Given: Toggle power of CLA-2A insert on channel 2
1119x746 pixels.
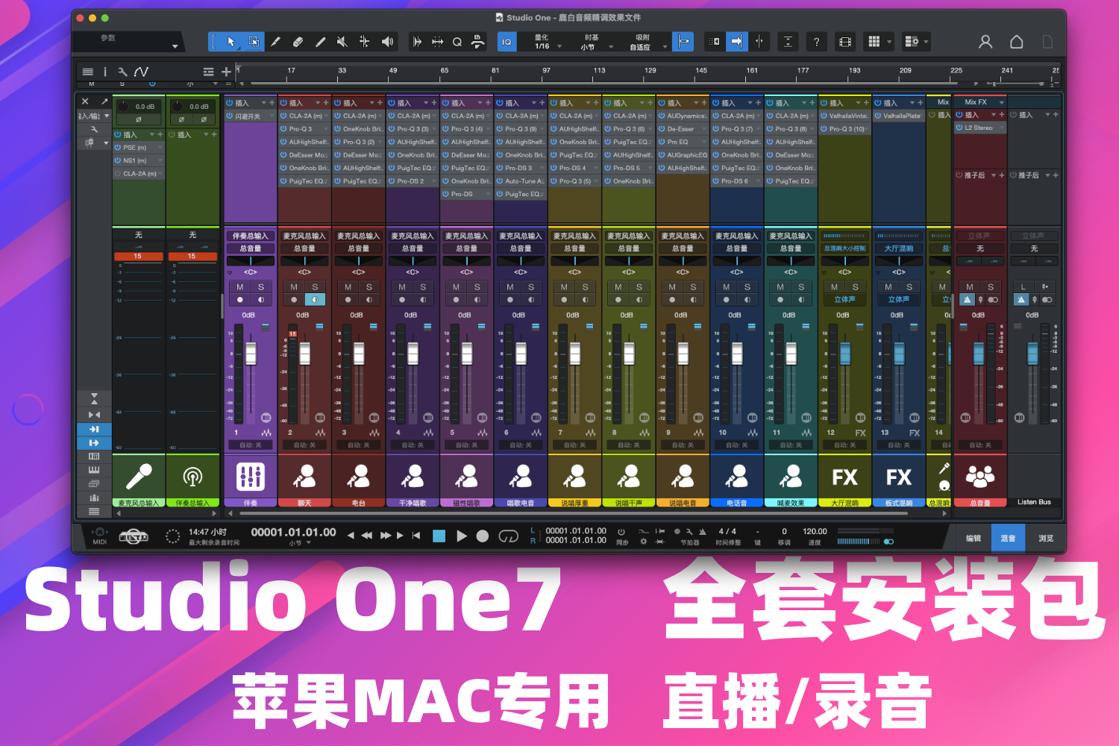Looking at the screenshot, I should point(284,116).
